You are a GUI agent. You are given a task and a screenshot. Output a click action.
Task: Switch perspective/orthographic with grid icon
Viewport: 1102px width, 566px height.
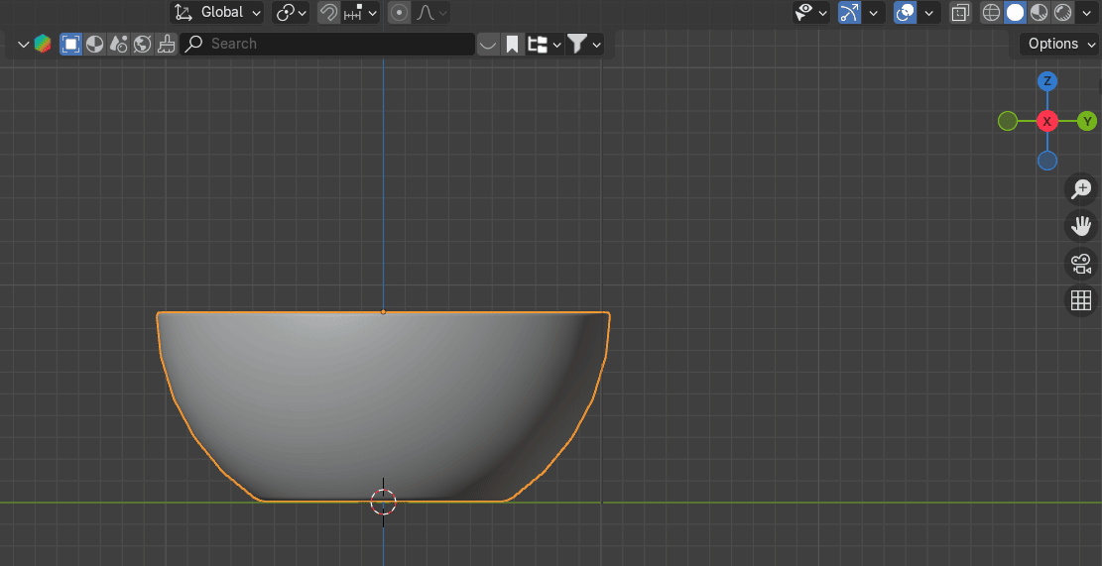coord(1080,300)
